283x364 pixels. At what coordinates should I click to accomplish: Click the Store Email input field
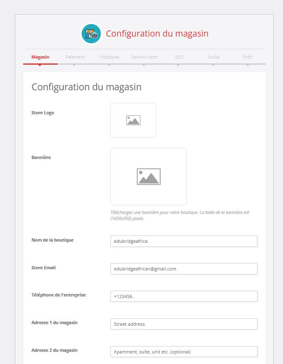click(184, 269)
